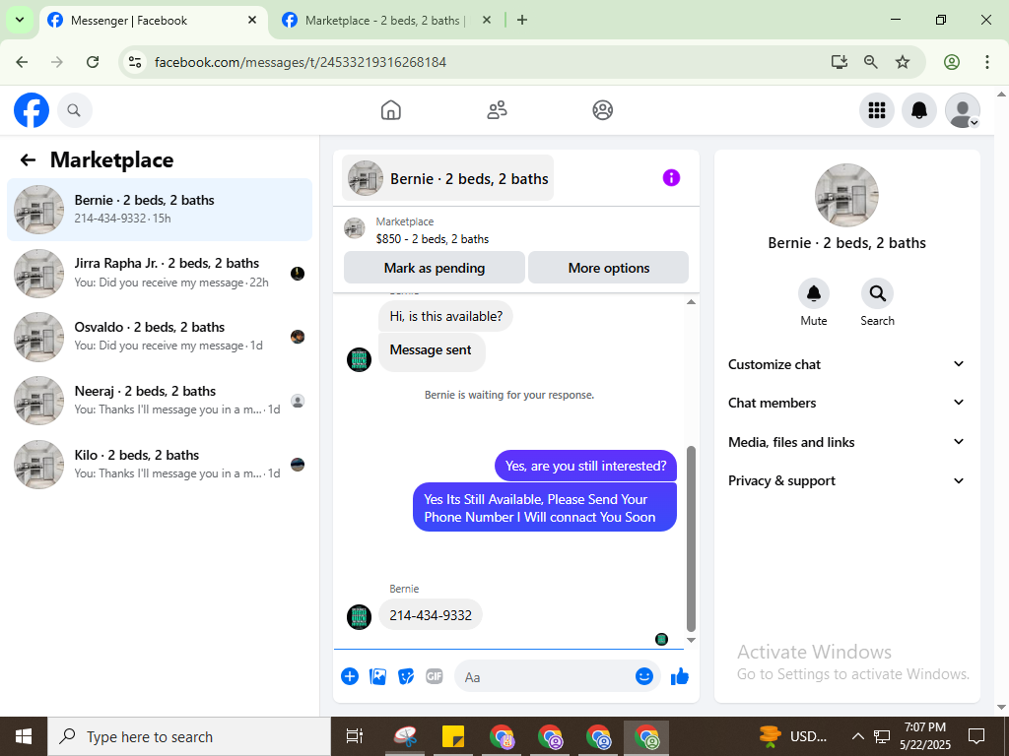Viewport: 1009px width, 756px height.
Task: Open the $850 - 2 beds listing link
Action: (x=433, y=239)
